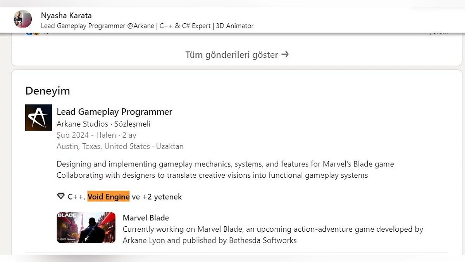Click the diamond skills icon
Viewport: 465px width, 262px height.
tap(61, 196)
